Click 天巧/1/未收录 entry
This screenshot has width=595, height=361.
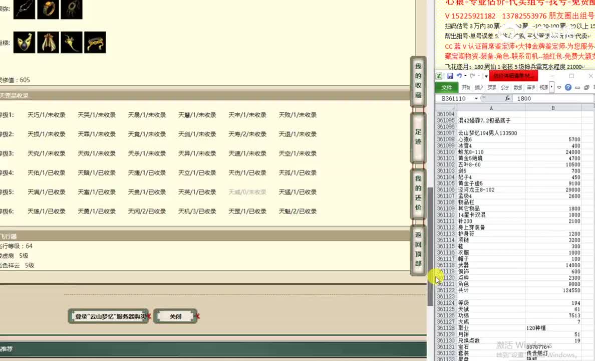click(x=46, y=115)
